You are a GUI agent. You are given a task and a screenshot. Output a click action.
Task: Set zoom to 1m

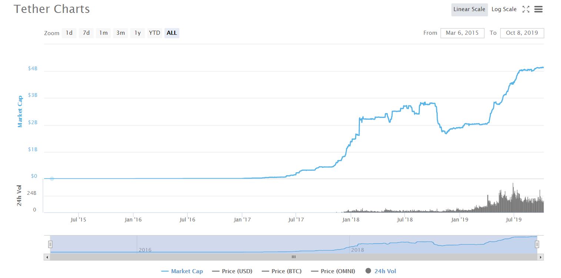click(x=103, y=33)
